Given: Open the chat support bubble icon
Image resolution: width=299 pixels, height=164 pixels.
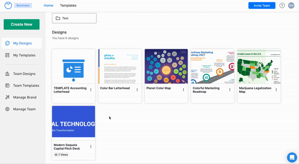Looking at the screenshot, I should pyautogui.click(x=291, y=157).
